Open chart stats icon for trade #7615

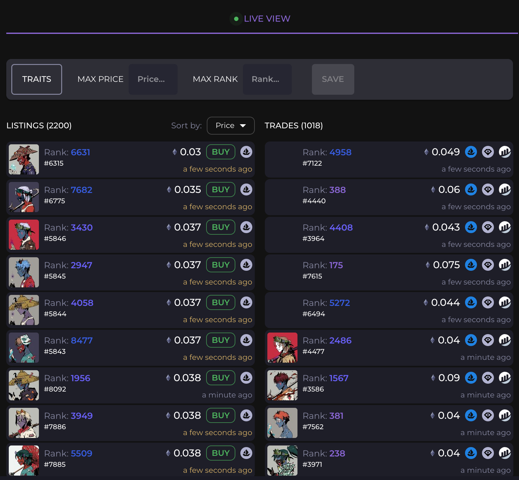[505, 265]
